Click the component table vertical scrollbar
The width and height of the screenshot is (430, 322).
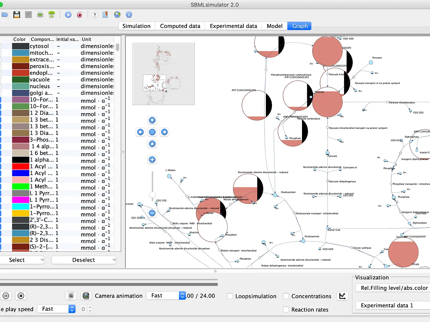pos(117,47)
